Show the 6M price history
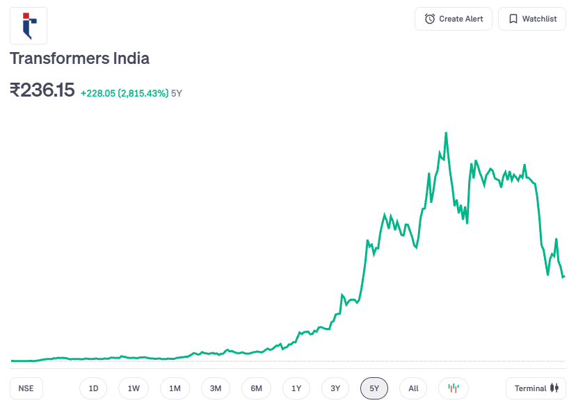Screen dimensions: 585x412 pos(256,388)
